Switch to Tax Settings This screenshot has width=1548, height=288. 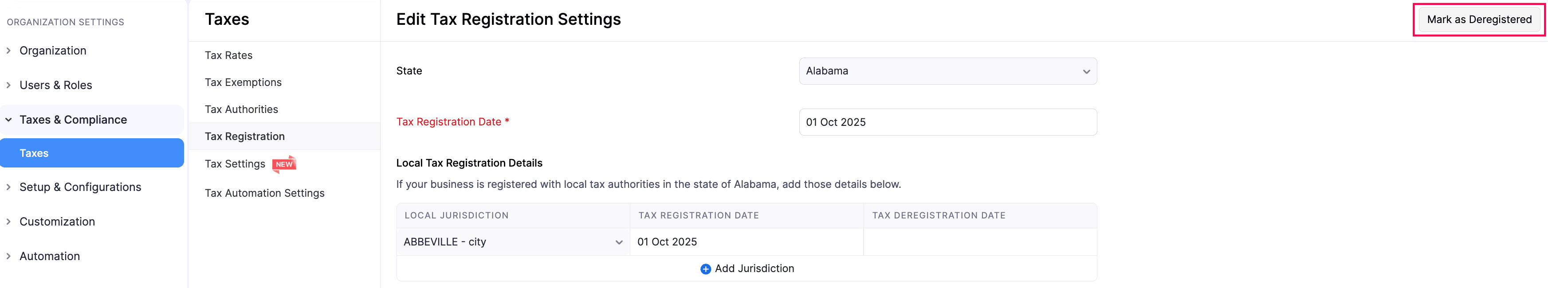(x=235, y=163)
